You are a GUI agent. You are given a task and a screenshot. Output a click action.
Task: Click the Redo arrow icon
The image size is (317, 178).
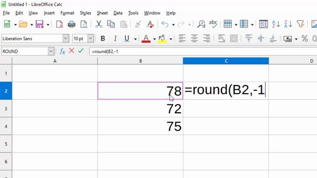(x=181, y=24)
